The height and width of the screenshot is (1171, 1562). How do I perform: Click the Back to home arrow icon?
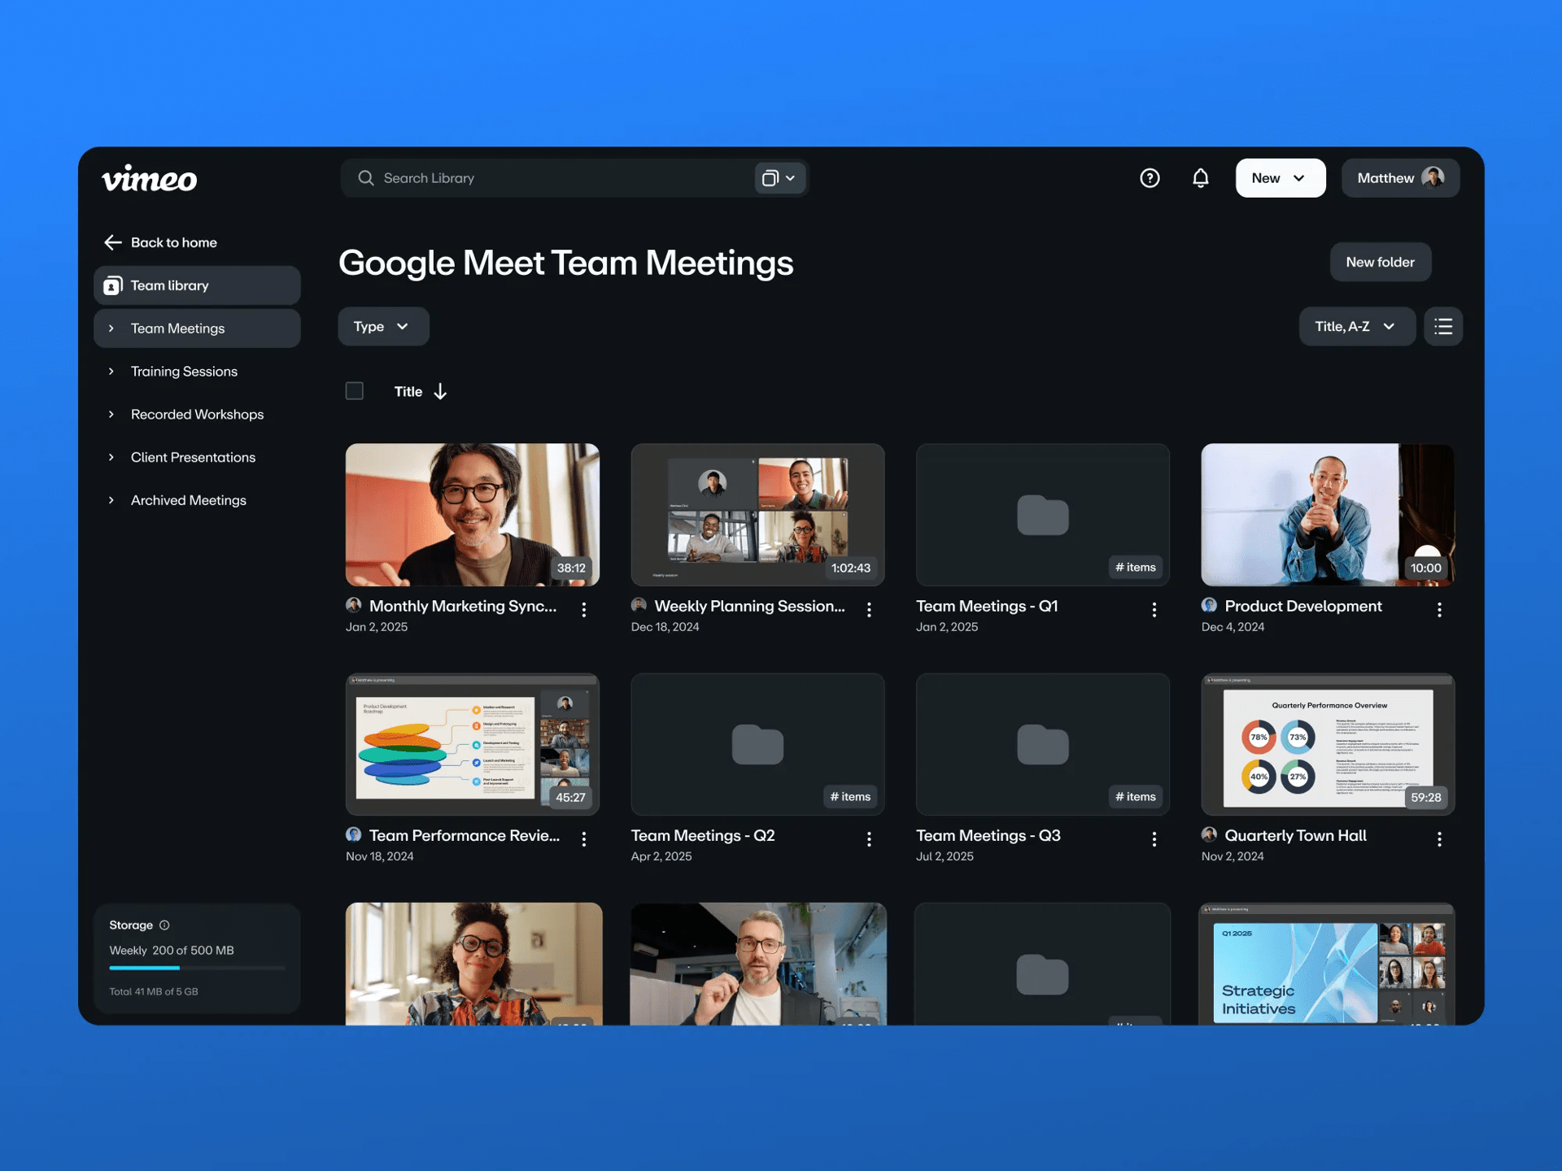point(113,242)
